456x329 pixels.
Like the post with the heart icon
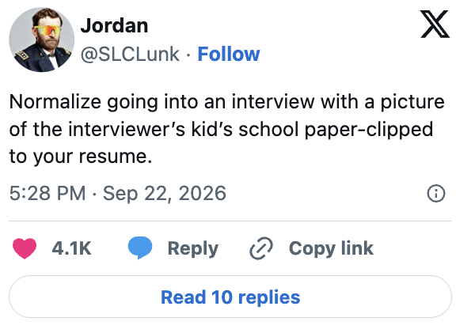click(25, 248)
